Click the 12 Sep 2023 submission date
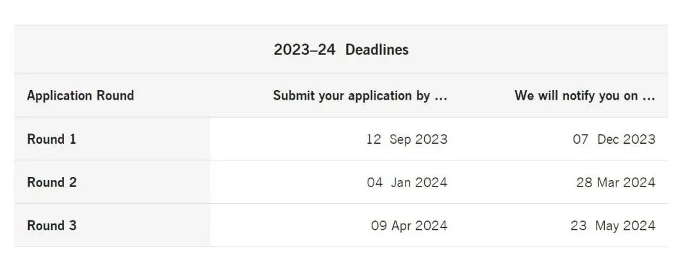Viewport: 692px width, 267px height. (x=407, y=139)
